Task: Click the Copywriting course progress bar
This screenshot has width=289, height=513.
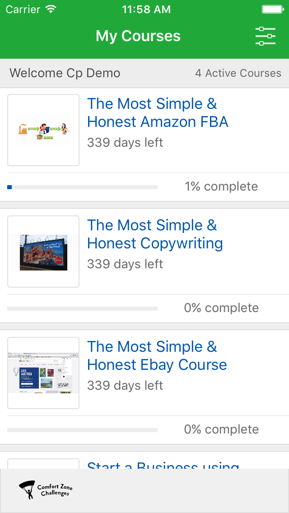Action: [x=83, y=308]
